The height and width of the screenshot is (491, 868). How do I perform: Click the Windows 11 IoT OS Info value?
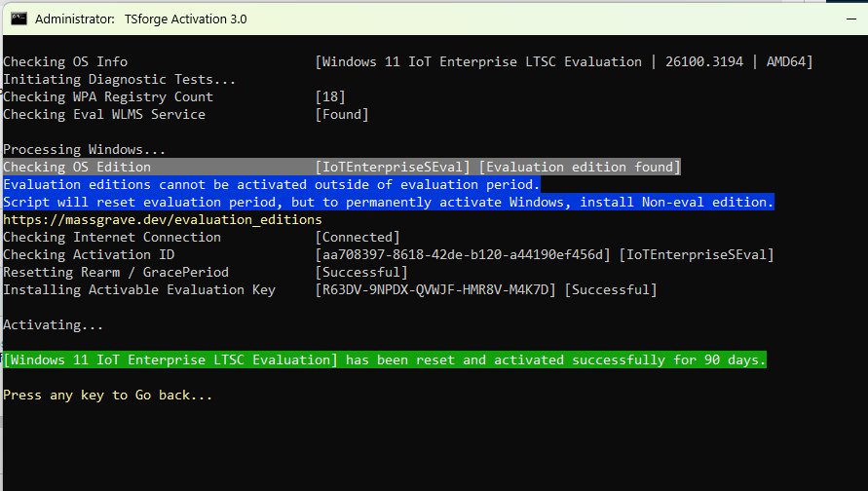coord(564,62)
